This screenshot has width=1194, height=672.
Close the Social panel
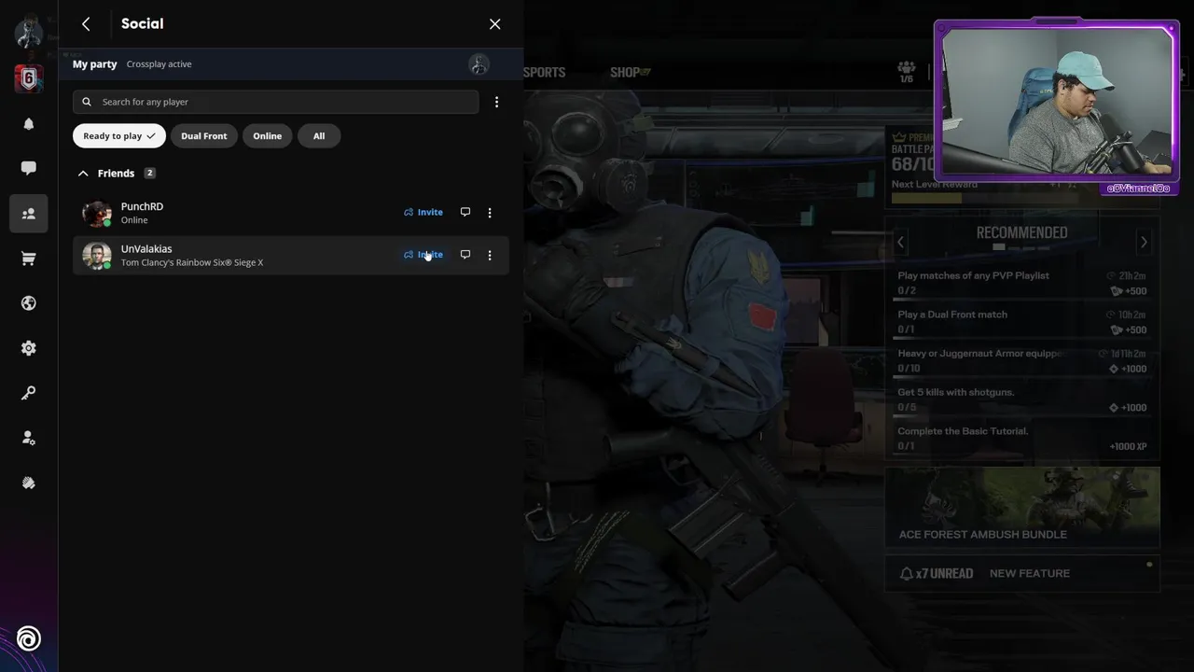pos(495,24)
